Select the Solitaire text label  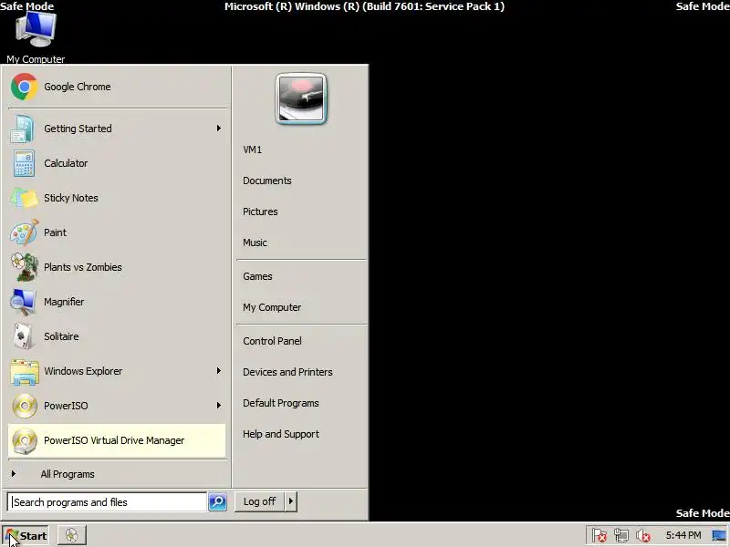pyautogui.click(x=61, y=336)
